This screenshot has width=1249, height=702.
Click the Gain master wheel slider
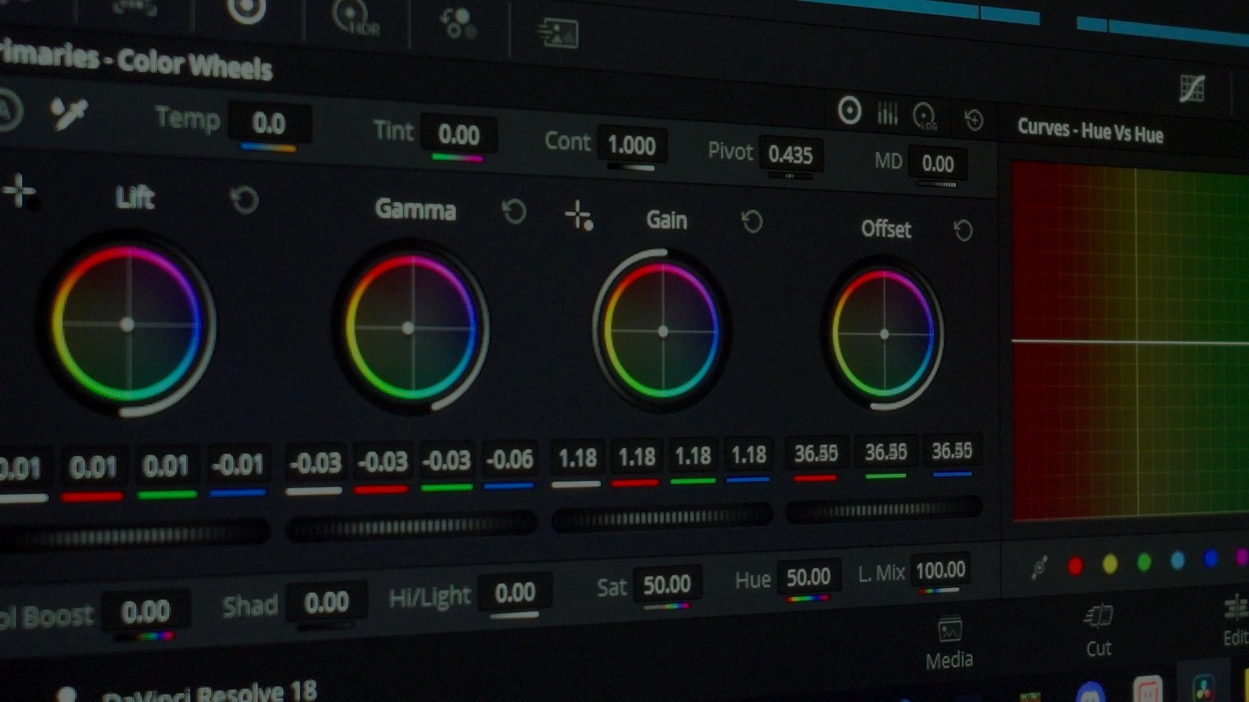[x=662, y=517]
